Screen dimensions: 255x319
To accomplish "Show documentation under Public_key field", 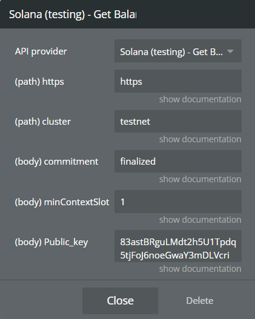I will tap(200, 269).
